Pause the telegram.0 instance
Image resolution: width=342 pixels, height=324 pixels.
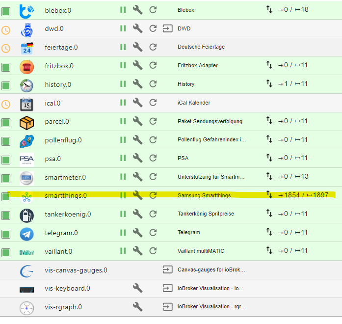tap(123, 233)
